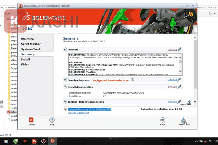Viewport: 218px width, 145px height.
Task: Select Finish step in sidebar
Action: point(25,65)
